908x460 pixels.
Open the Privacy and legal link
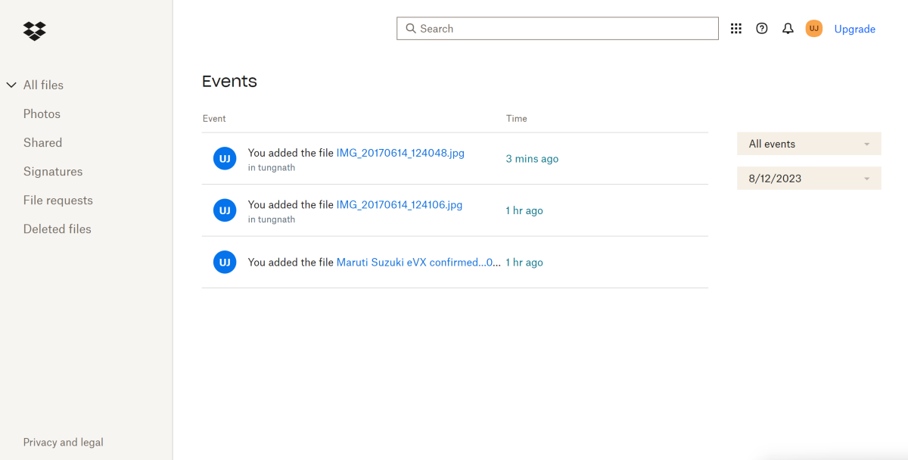click(63, 443)
